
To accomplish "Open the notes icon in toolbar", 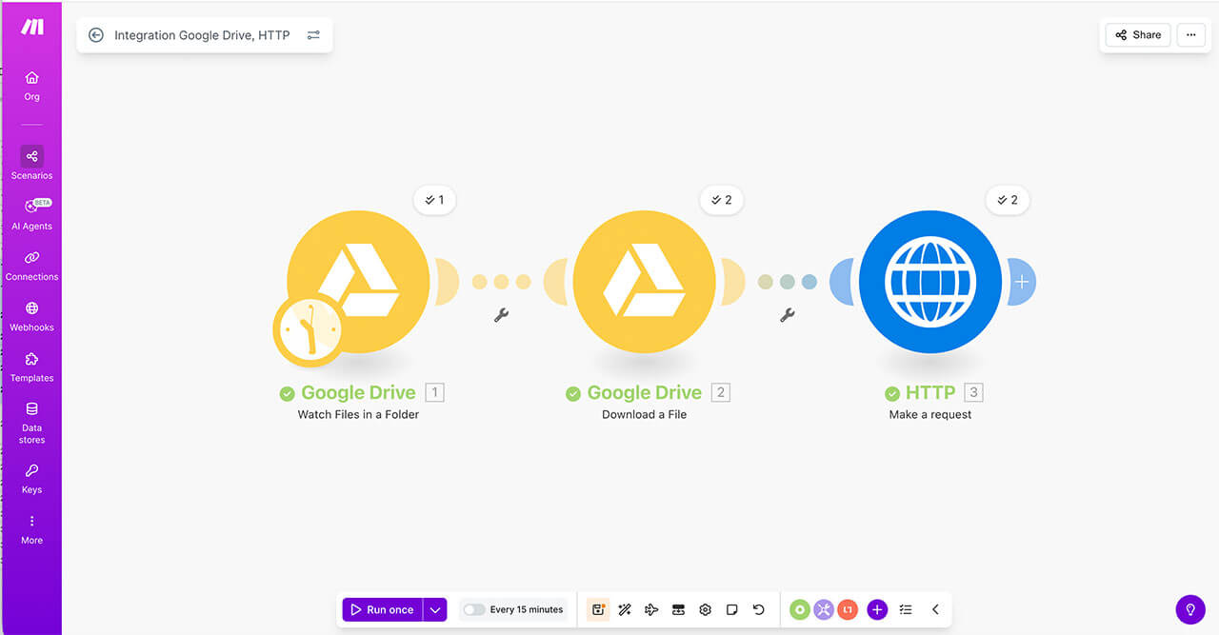I will [731, 609].
